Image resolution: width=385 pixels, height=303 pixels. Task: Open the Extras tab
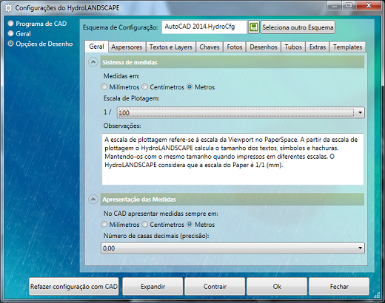[318, 47]
